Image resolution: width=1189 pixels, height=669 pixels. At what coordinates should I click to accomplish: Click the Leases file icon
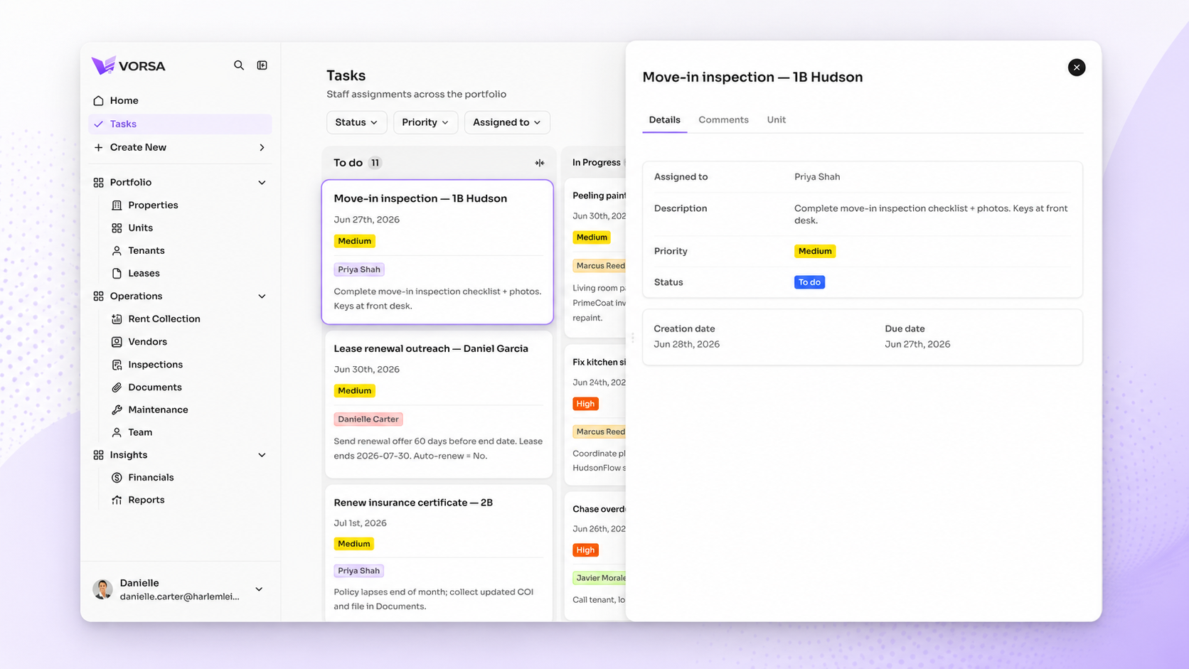117,274
